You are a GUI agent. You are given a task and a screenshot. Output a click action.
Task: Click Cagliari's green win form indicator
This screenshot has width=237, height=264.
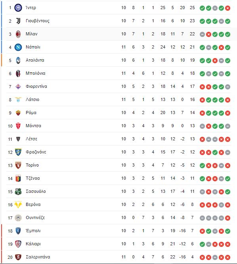point(202,244)
